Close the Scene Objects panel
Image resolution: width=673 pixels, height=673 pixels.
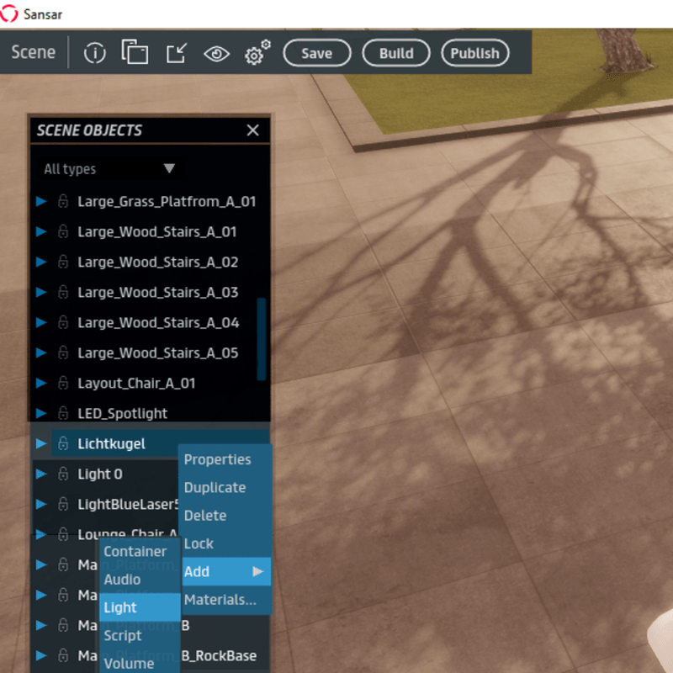tap(252, 130)
